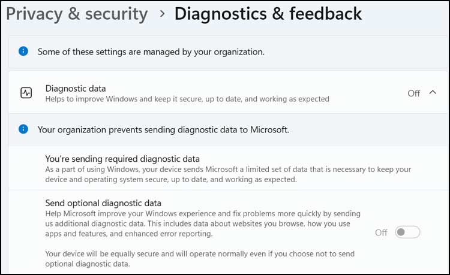
Task: Collapse the Diagnostic data section via its title
Action: pos(76,88)
